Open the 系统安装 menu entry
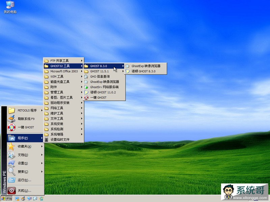The height and width of the screenshot is (202, 270). (x=63, y=124)
